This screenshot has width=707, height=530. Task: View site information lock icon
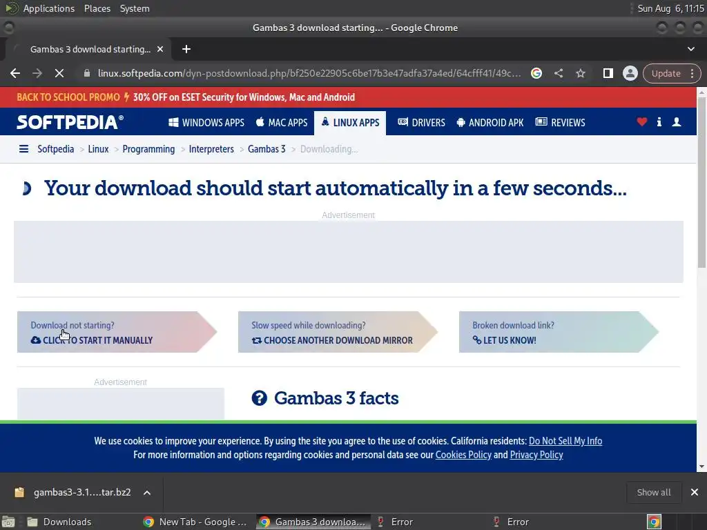pos(87,73)
